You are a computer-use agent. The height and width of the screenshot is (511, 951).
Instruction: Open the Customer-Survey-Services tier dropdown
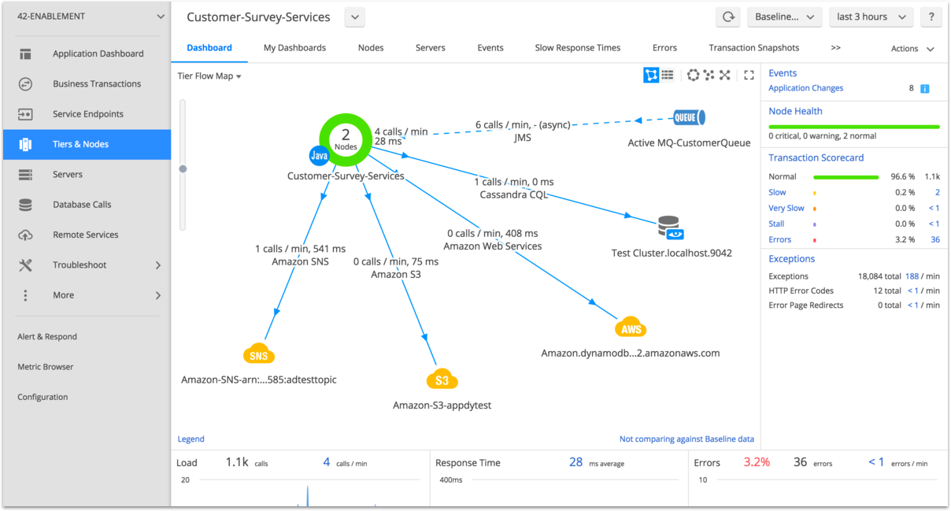[354, 17]
